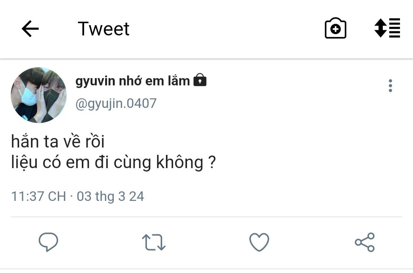413x273 pixels.
Task: Like the tweet with heart icon
Action: (x=259, y=242)
